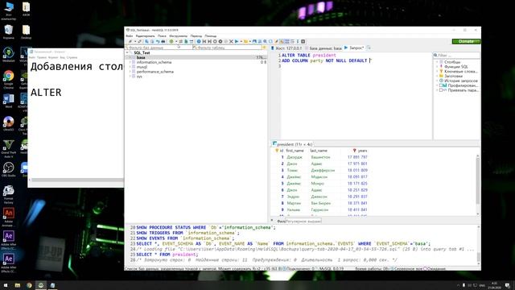
Task: Click the log line SELECT * FROM president
Action: [x=167, y=255]
